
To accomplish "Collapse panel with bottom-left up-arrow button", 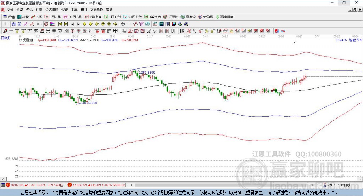I will click(3, 179).
